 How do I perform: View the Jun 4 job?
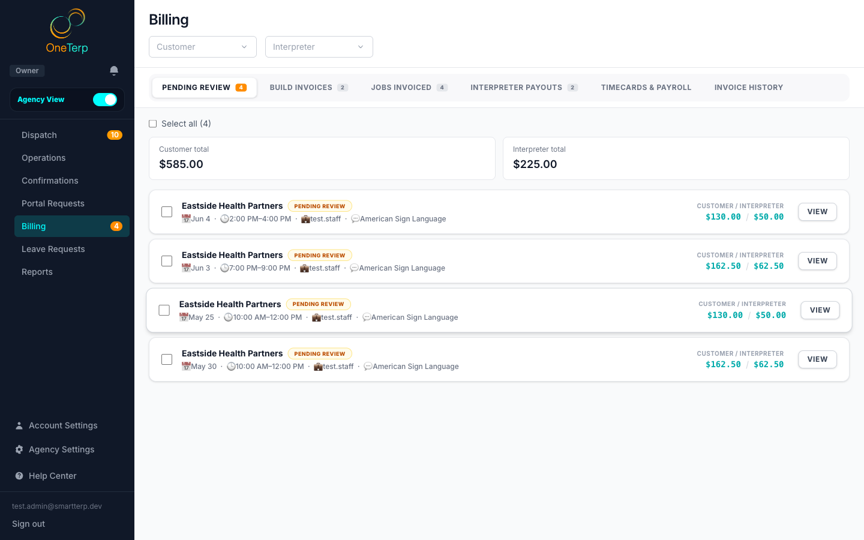pos(817,212)
